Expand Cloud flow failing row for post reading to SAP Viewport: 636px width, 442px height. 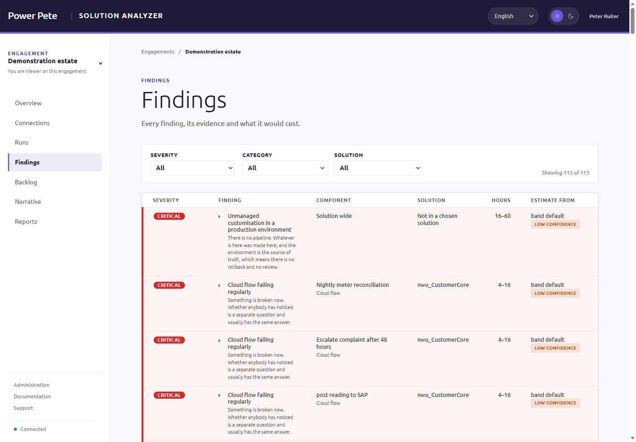point(220,396)
